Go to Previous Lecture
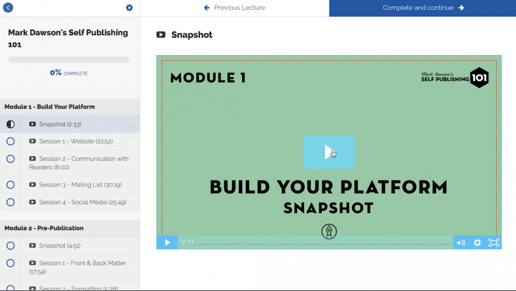The height and width of the screenshot is (291, 516). 234,8
